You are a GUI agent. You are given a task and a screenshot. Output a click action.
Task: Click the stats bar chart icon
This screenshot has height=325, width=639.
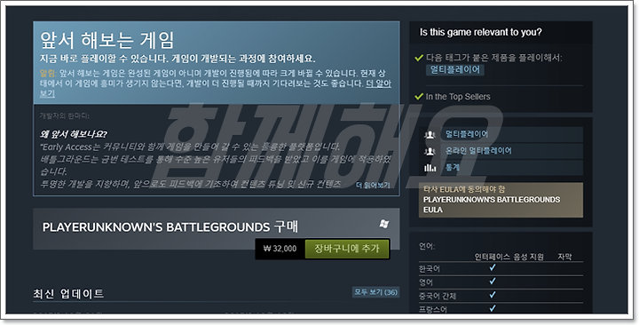click(430, 168)
